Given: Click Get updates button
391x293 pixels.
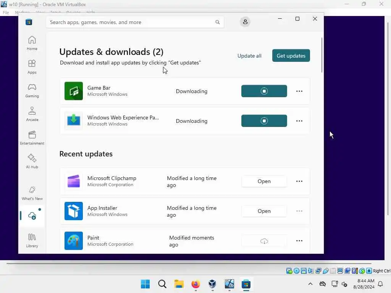Looking at the screenshot, I should pos(291,56).
